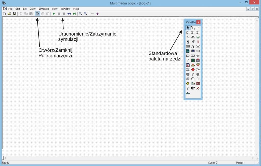Click the horizontal scrollbar right arrow
This screenshot has width=261, height=166.
[x=253, y=158]
